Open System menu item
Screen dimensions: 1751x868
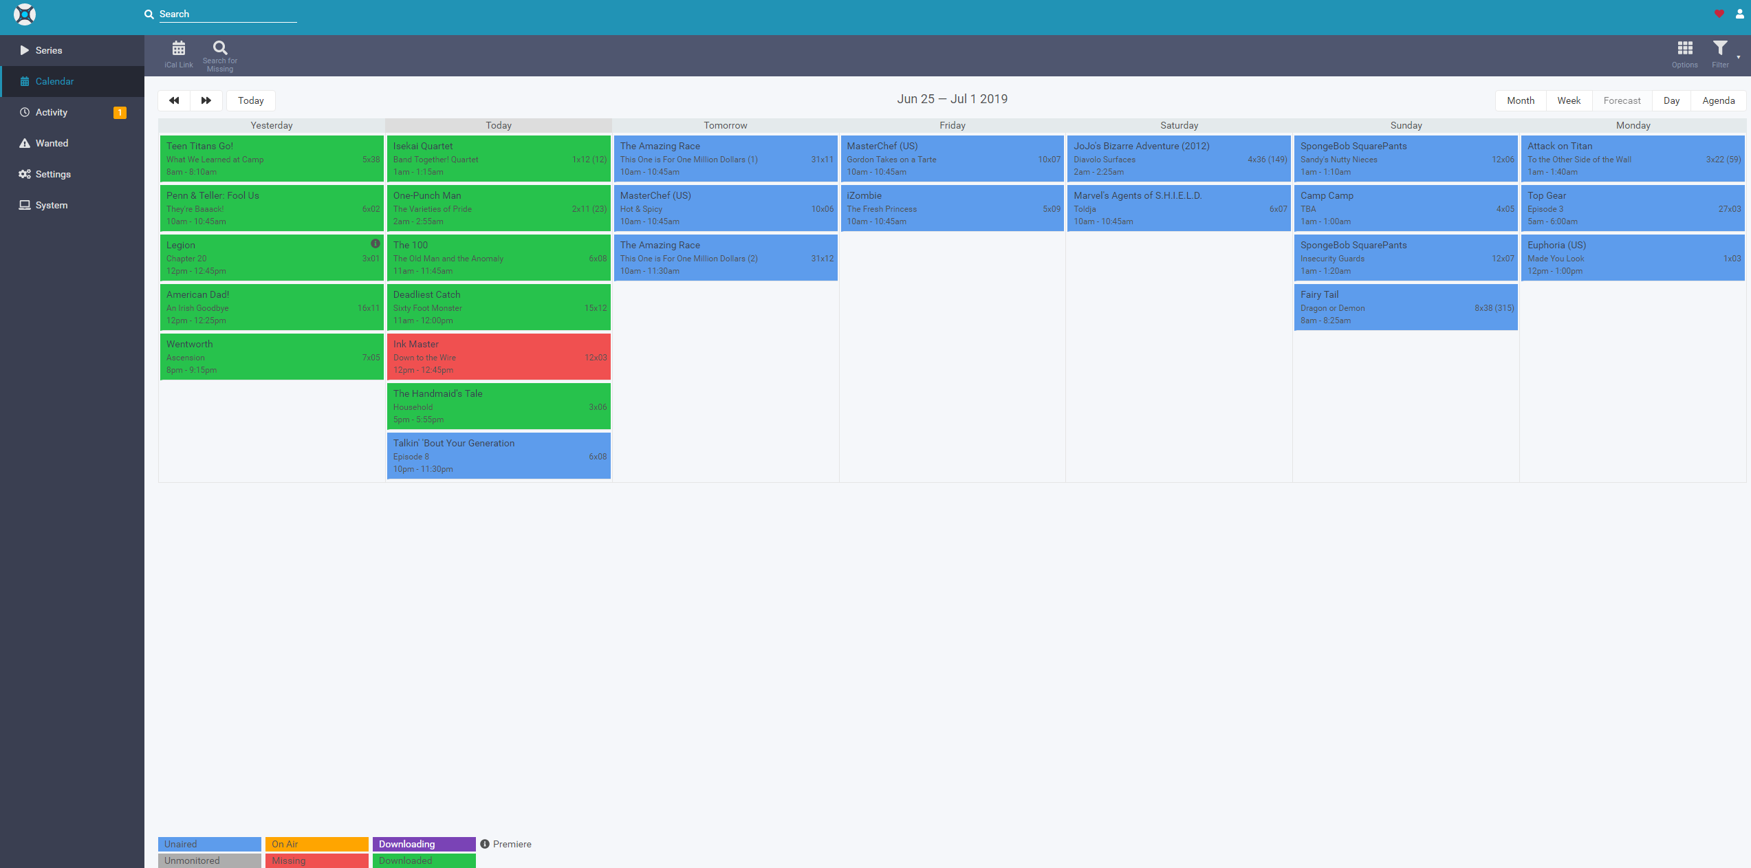[72, 205]
